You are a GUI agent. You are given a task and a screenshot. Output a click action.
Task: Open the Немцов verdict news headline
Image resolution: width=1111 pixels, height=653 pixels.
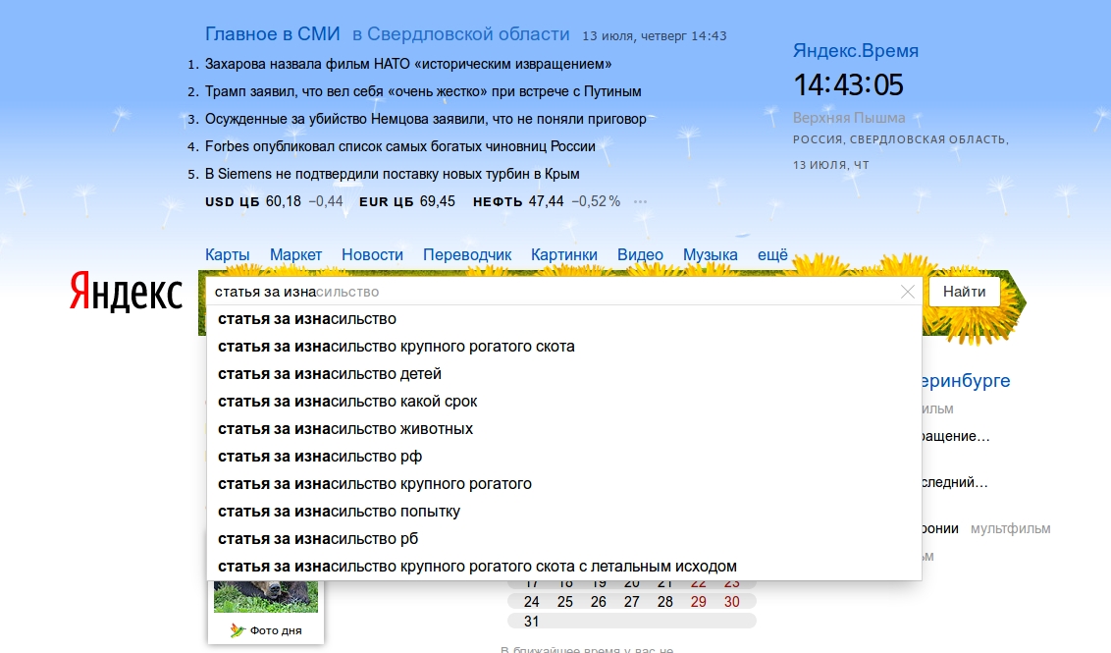coord(425,119)
